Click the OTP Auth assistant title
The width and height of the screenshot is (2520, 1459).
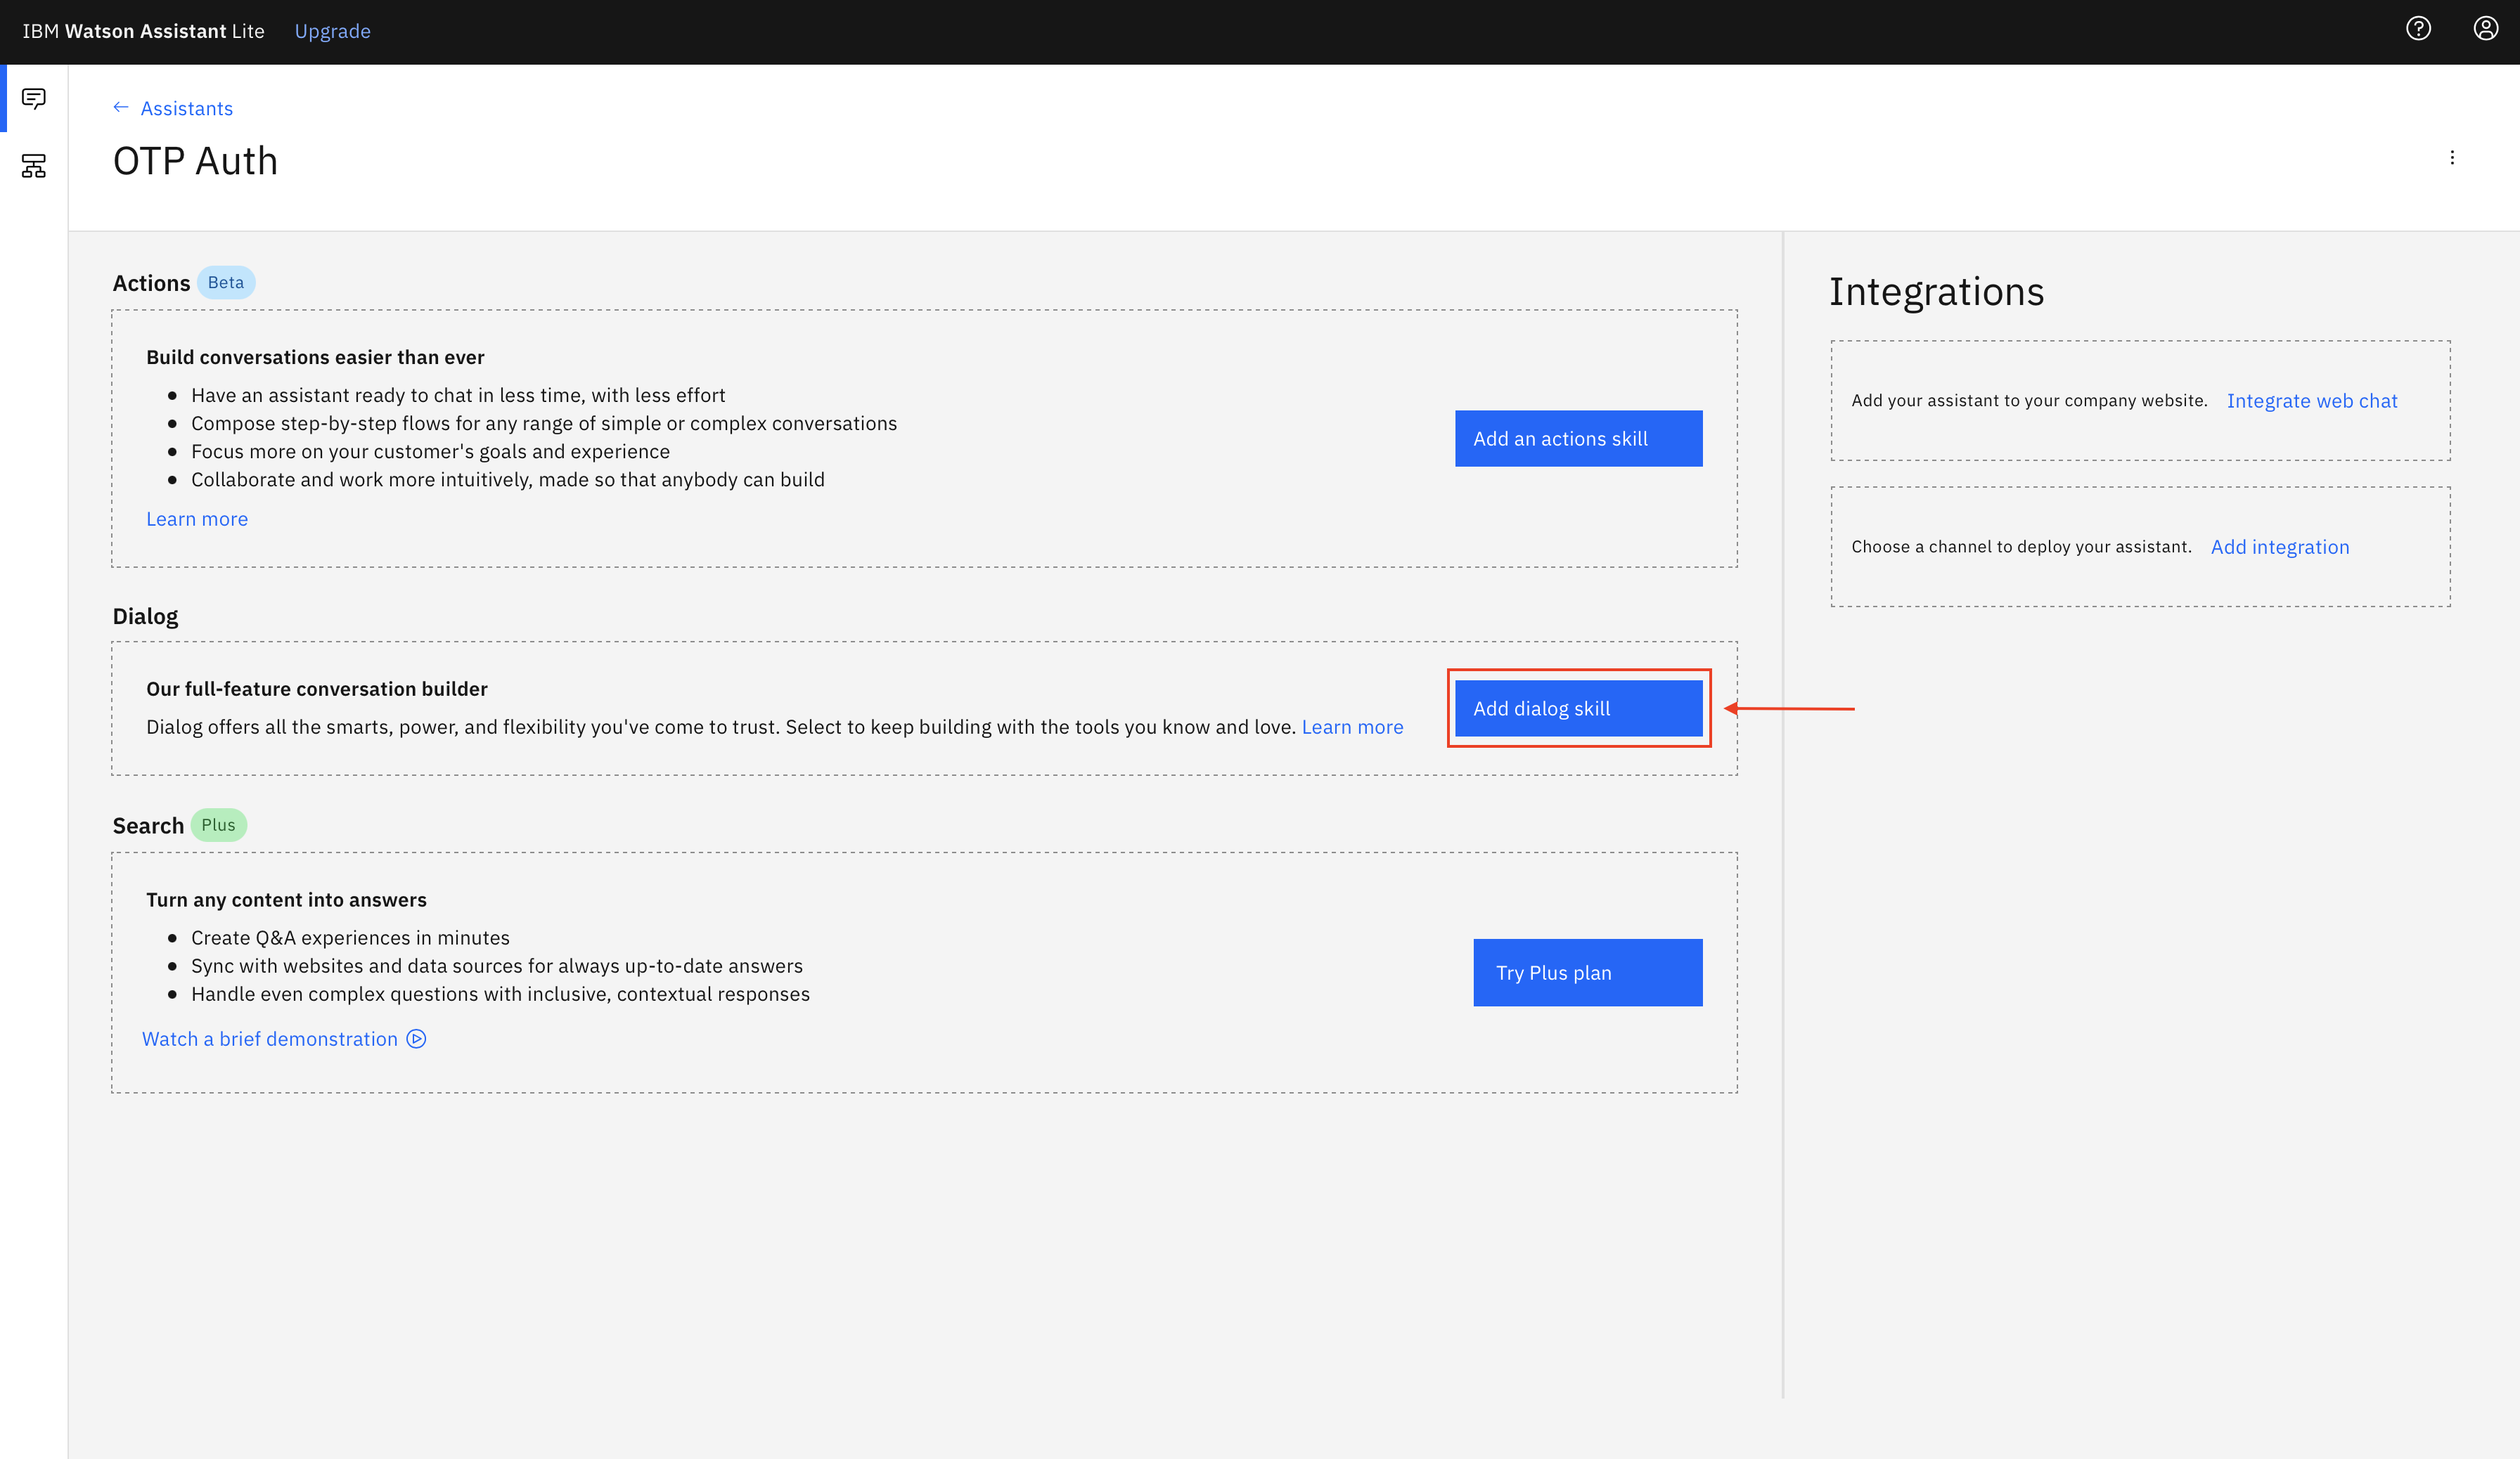coord(195,161)
